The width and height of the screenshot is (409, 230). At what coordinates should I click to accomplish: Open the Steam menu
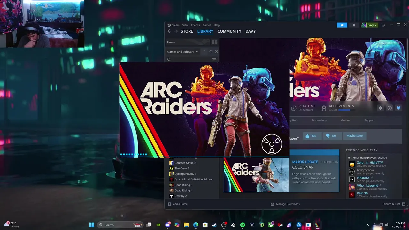click(175, 25)
